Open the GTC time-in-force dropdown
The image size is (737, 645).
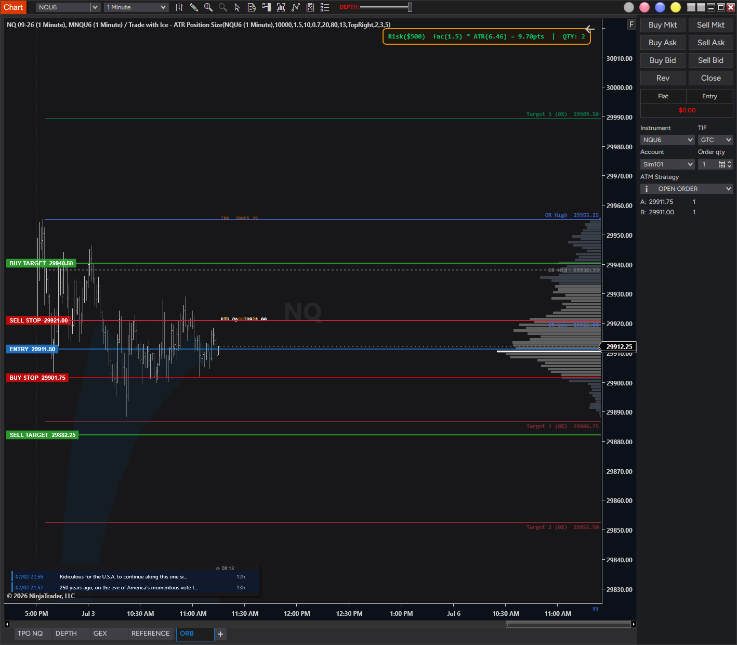[x=716, y=140]
